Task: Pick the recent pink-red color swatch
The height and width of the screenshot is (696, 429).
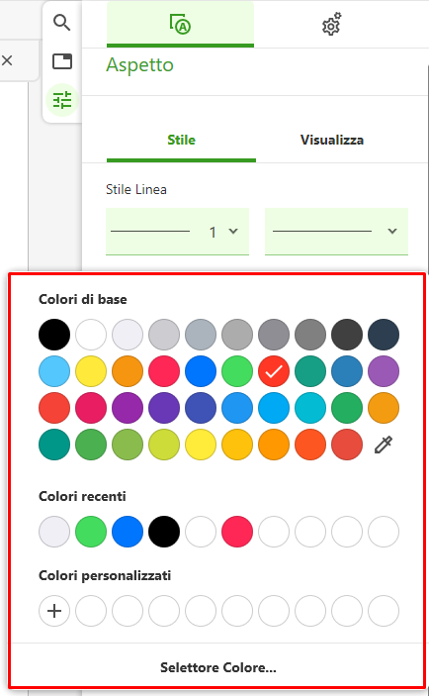Action: tap(237, 532)
